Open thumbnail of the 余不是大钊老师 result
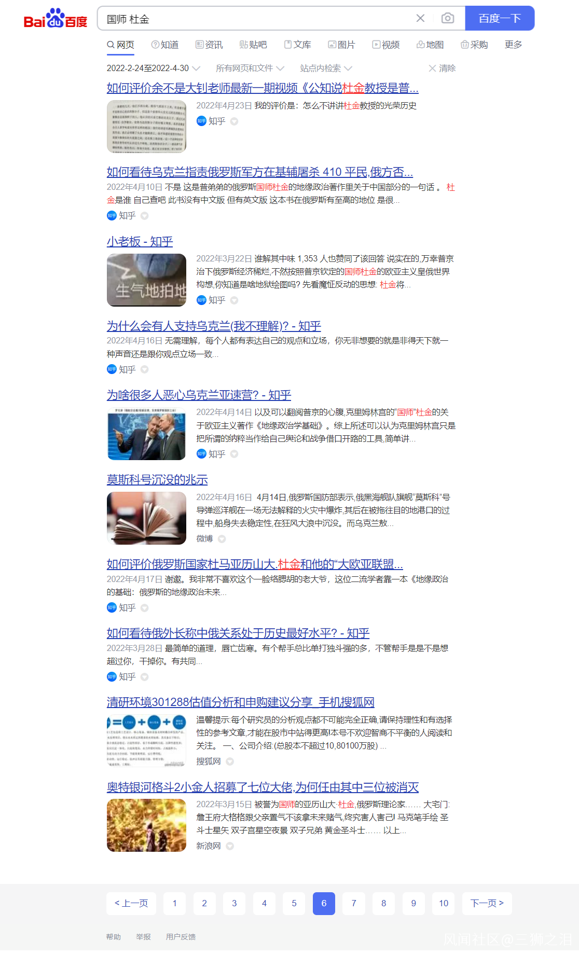Viewport: 579px width, 955px height. point(146,127)
